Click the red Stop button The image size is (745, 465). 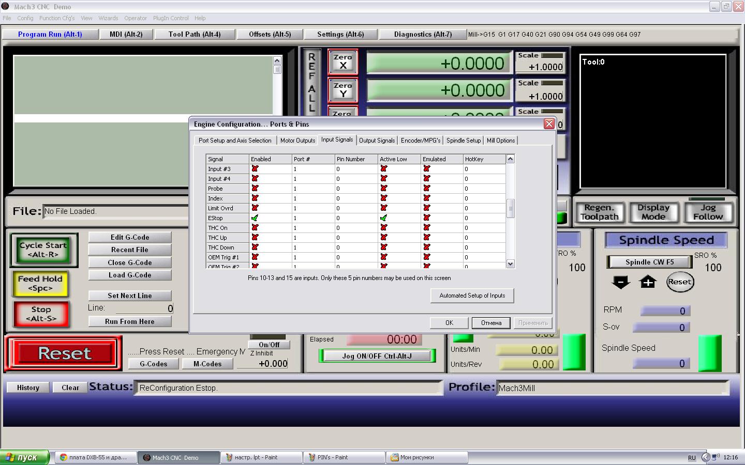coord(41,314)
